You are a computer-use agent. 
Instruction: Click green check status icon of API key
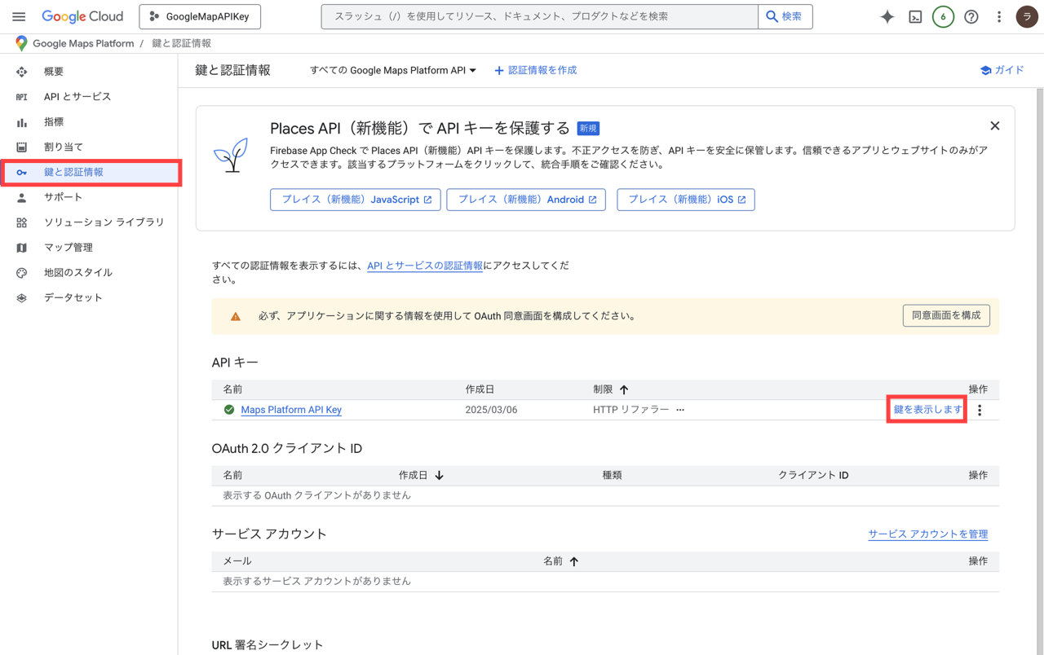pos(229,410)
